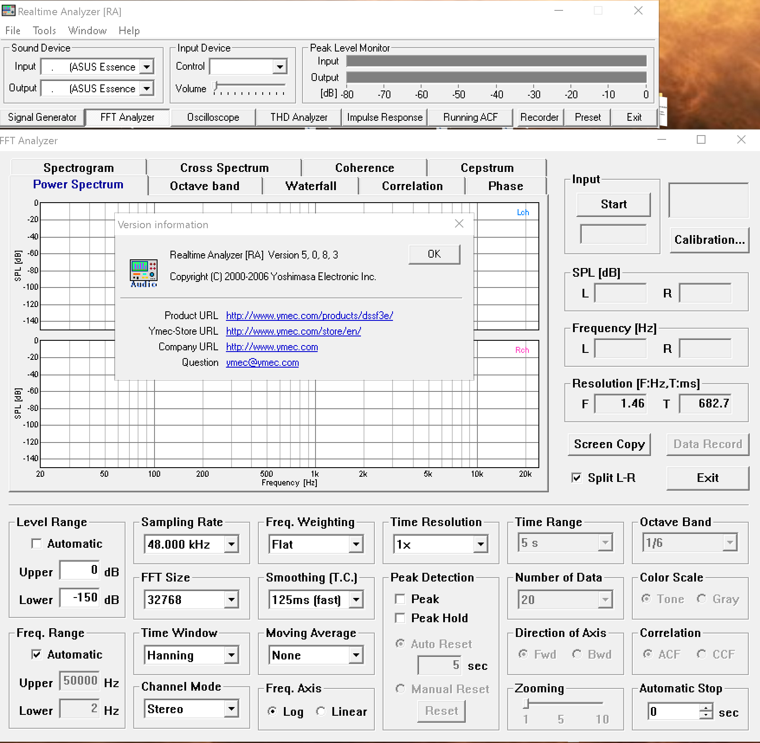This screenshot has width=760, height=743.
Task: Switch to the Waterfall tab
Action: 311,186
